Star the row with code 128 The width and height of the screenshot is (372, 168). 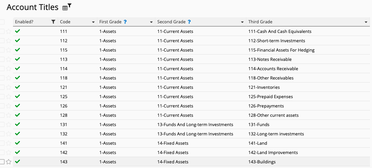click(x=9, y=115)
